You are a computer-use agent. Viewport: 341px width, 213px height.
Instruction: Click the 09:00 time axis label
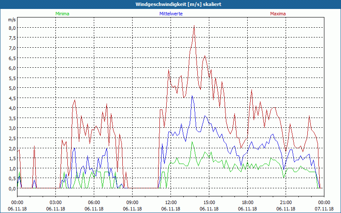(x=132, y=203)
